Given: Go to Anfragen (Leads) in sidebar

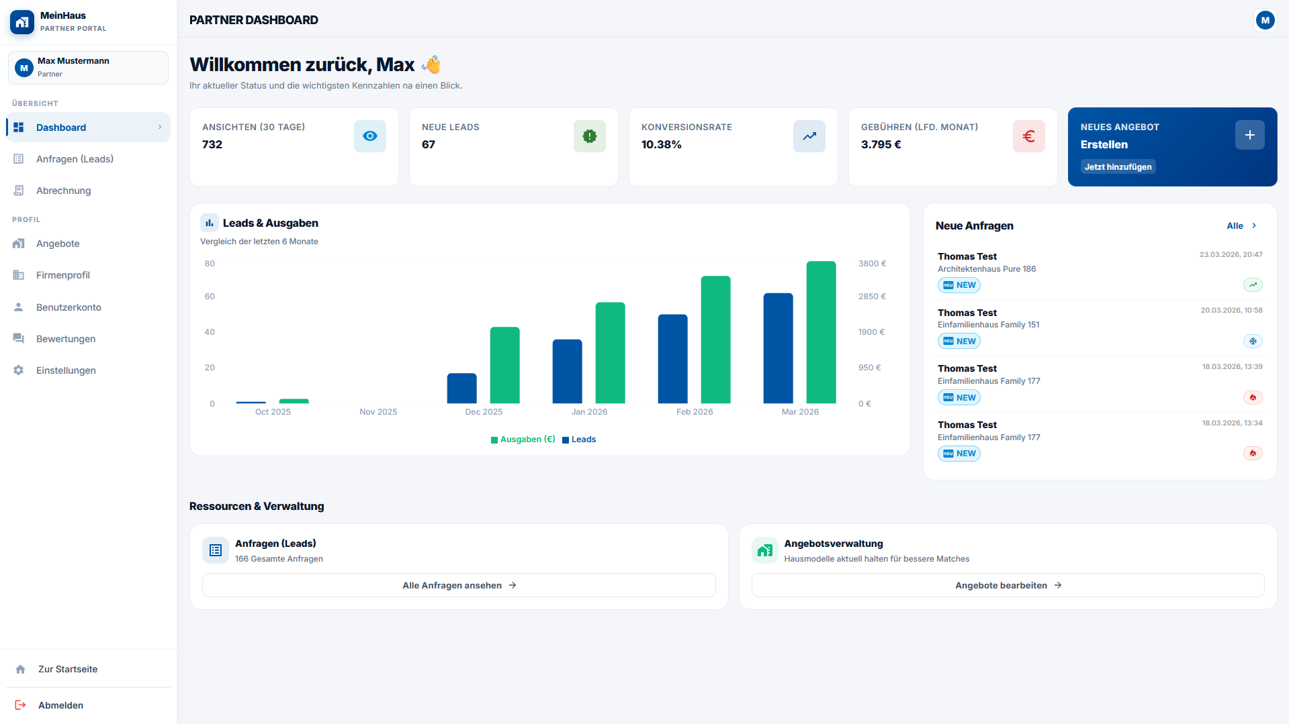Looking at the screenshot, I should tap(75, 159).
